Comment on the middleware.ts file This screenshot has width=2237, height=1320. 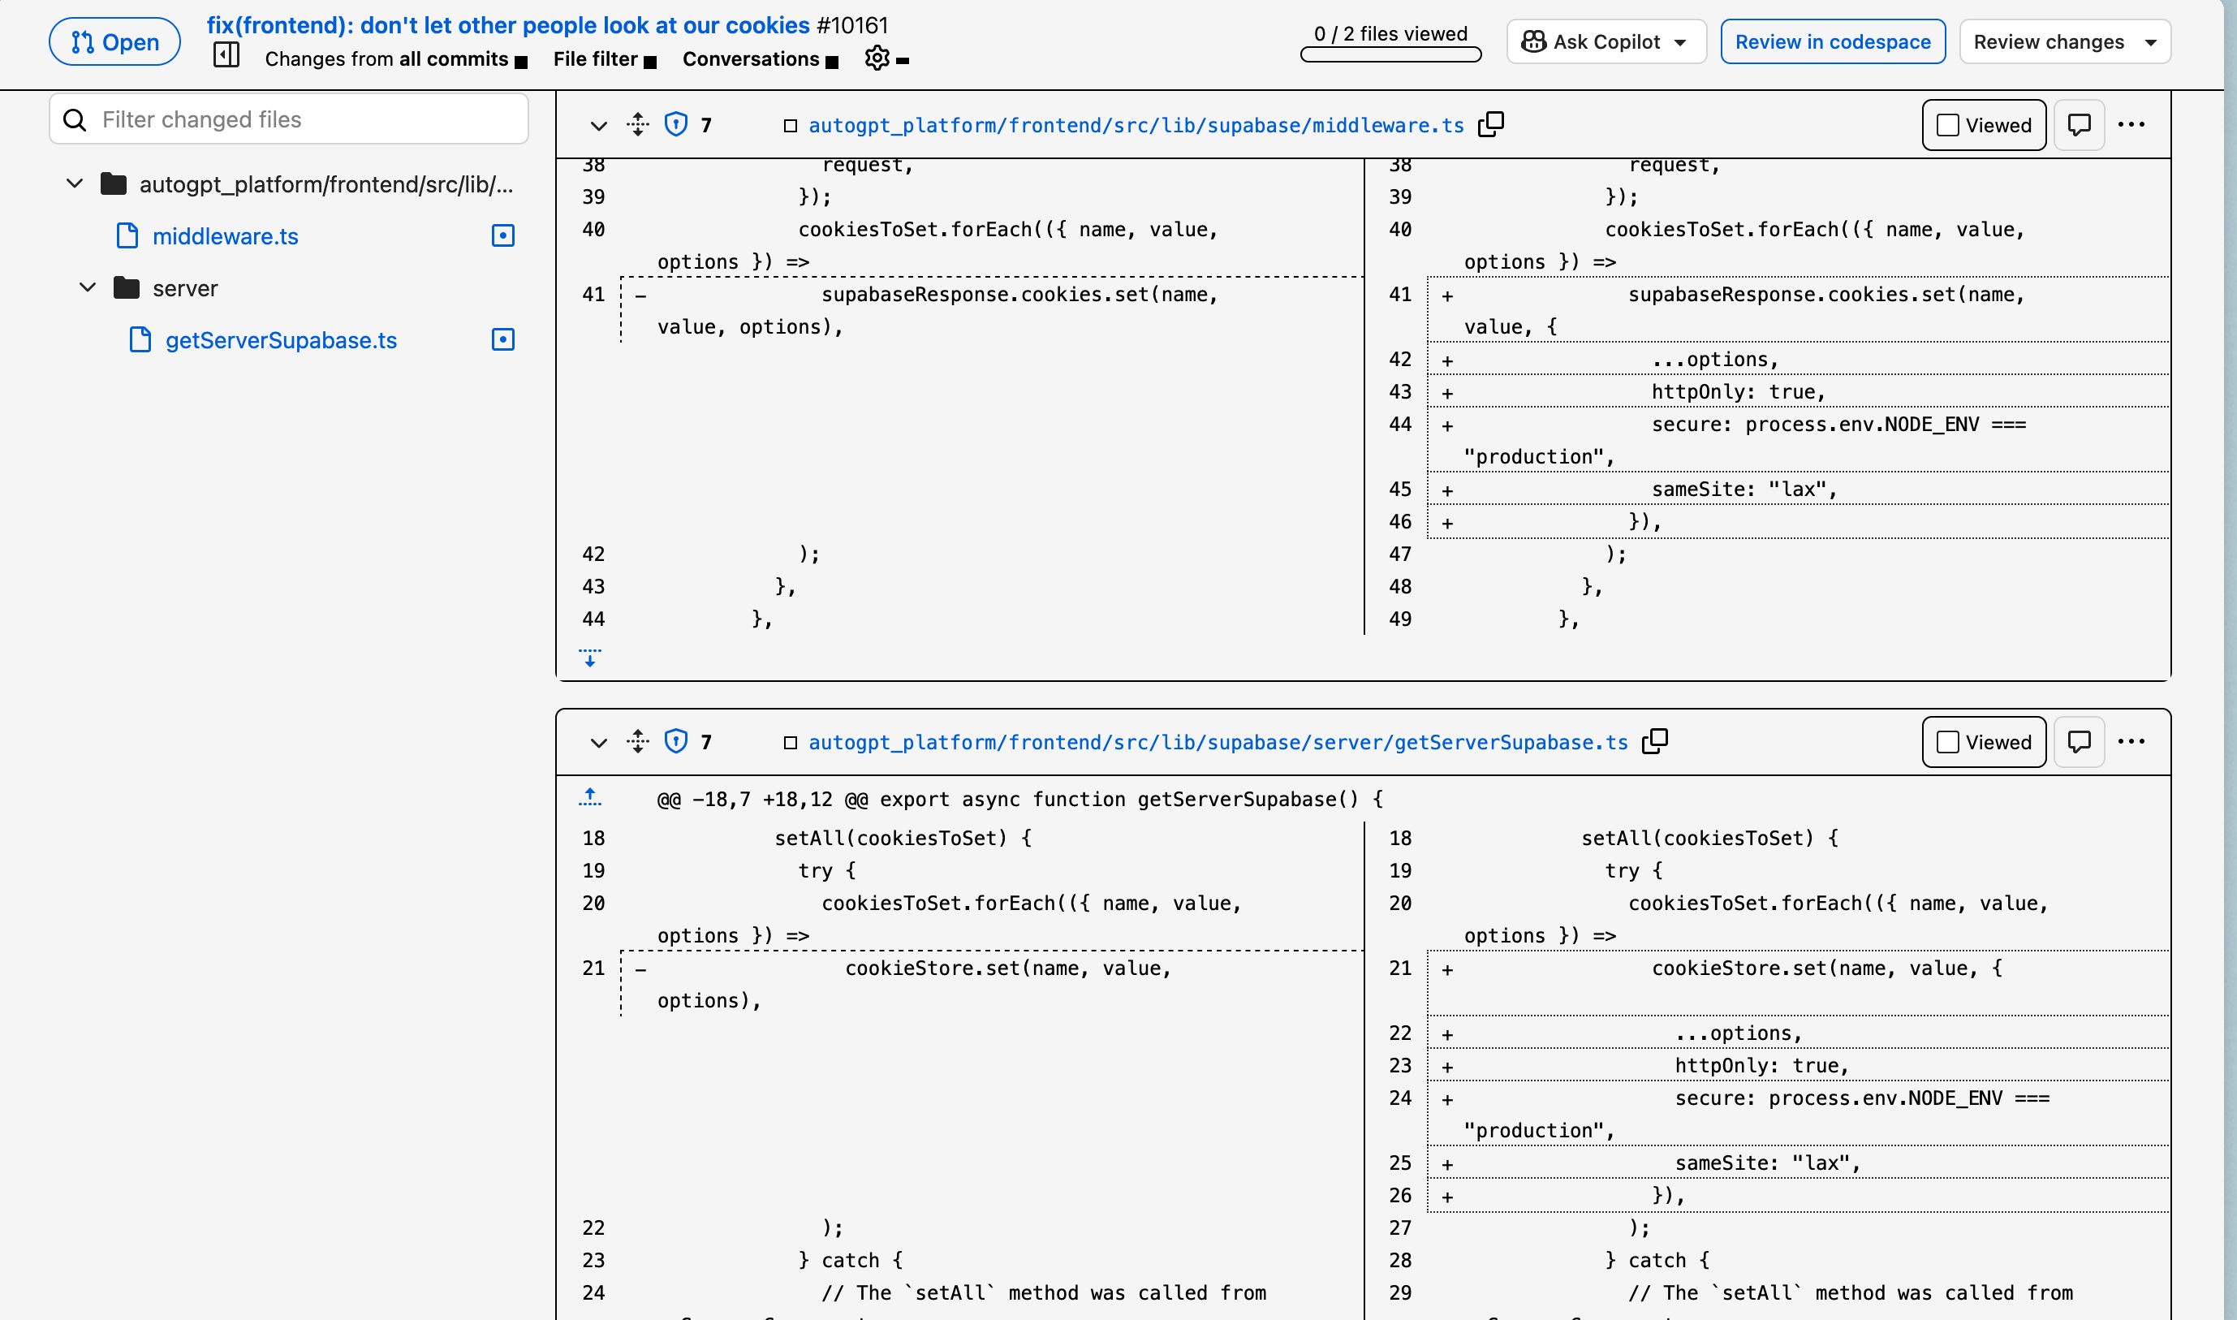2079,124
